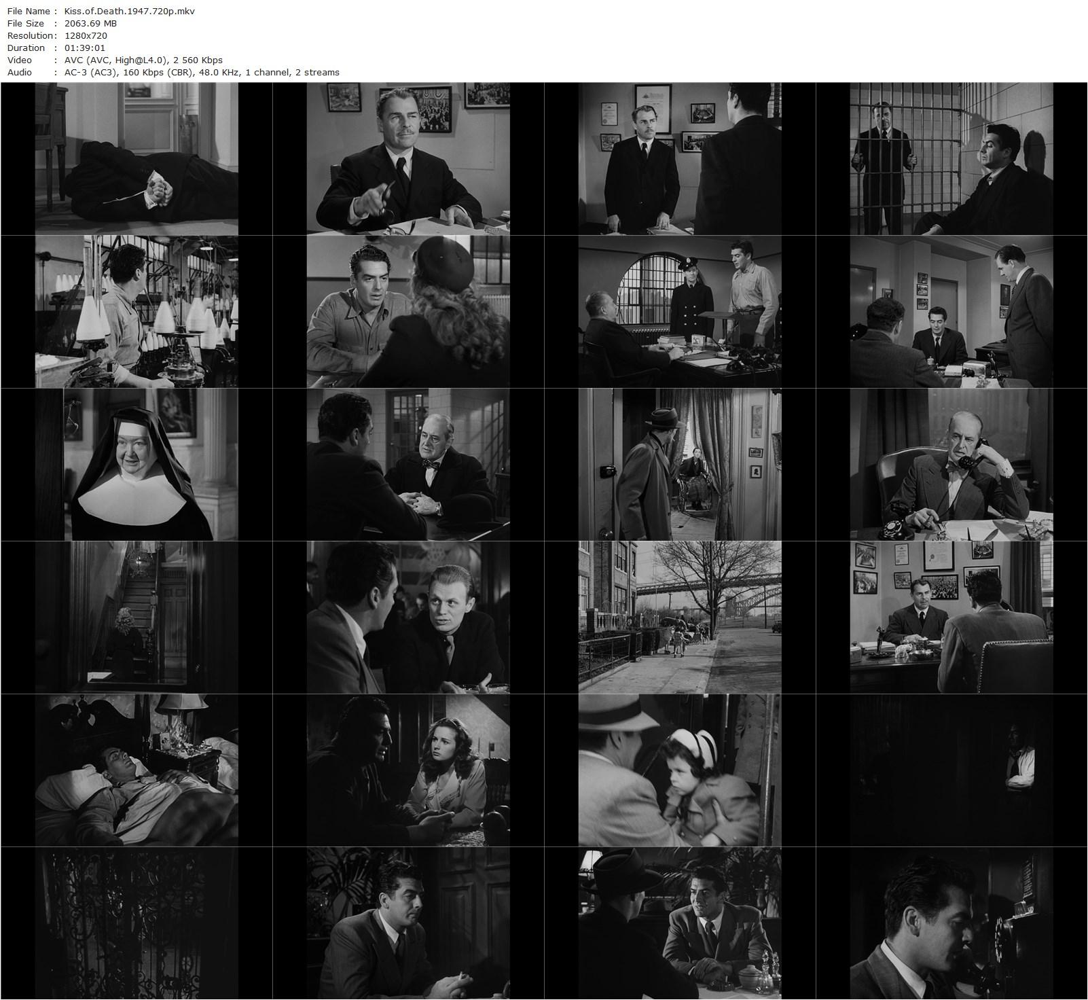Click the jail cell bars scene thumbnail
The height and width of the screenshot is (1000, 1088).
951,158
